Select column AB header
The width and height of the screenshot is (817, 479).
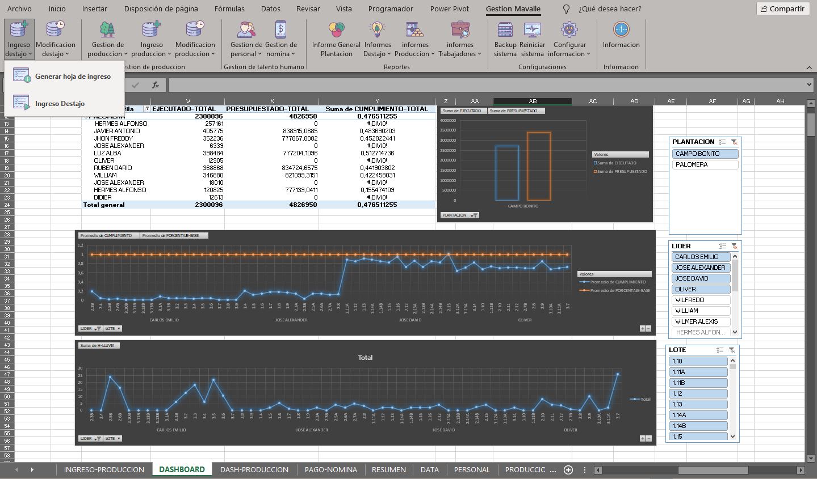click(x=533, y=101)
